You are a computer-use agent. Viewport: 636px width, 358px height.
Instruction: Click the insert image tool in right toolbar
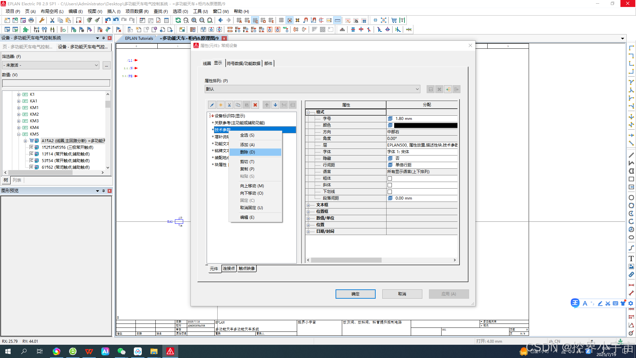pyautogui.click(x=631, y=267)
